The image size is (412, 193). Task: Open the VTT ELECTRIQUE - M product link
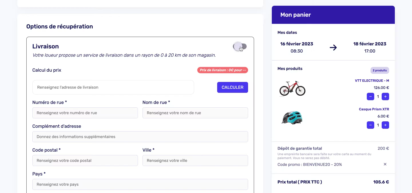[372, 81]
